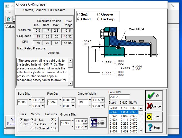Viewport: 182px width, 138px height.
Task: Choose the mm units option
Action: coord(21,124)
